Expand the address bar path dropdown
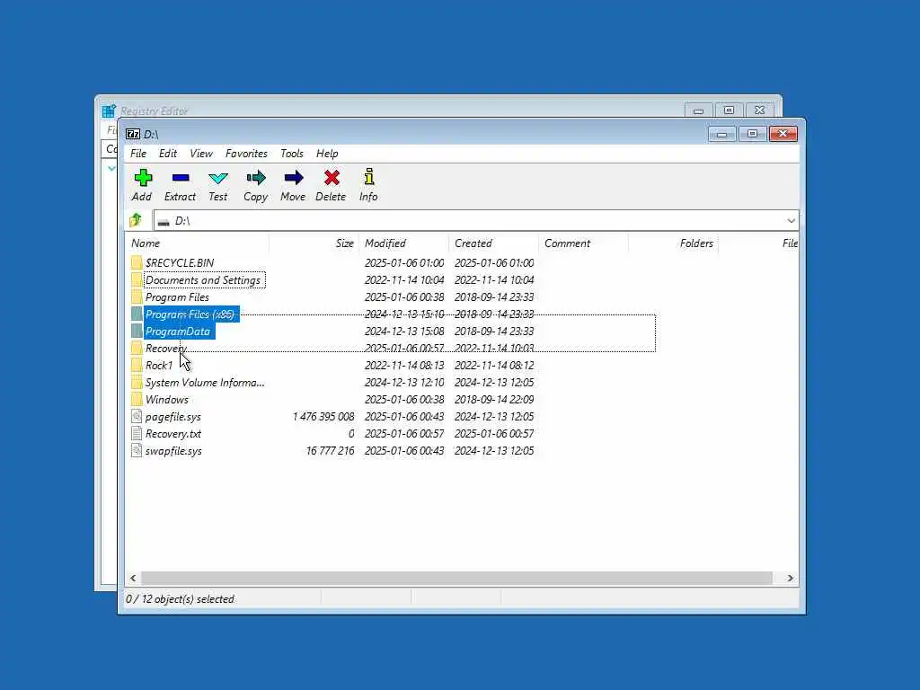The height and width of the screenshot is (690, 920). [x=791, y=221]
